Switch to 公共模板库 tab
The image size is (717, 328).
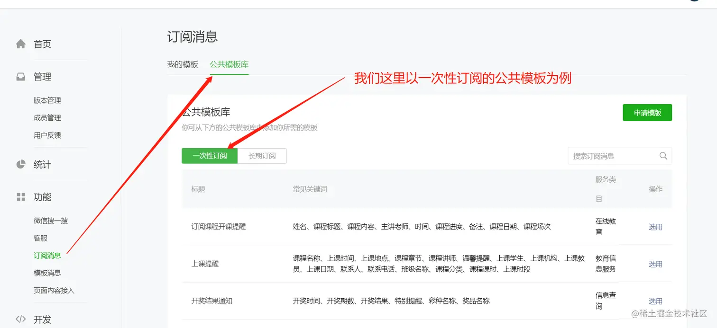point(229,64)
